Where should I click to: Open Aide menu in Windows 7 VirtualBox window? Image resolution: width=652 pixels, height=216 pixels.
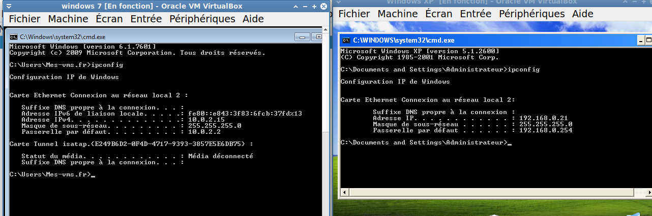(253, 19)
